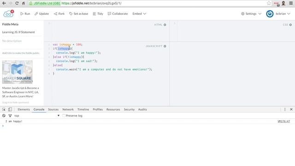
Task: Open the Audits tab
Action: click(142, 109)
